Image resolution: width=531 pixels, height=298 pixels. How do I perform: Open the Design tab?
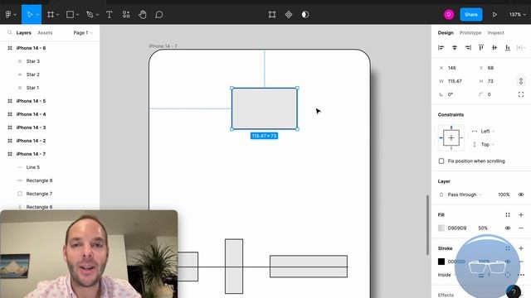click(x=446, y=33)
